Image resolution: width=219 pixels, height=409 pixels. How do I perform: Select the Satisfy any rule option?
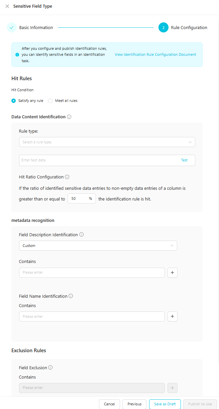coord(14,101)
